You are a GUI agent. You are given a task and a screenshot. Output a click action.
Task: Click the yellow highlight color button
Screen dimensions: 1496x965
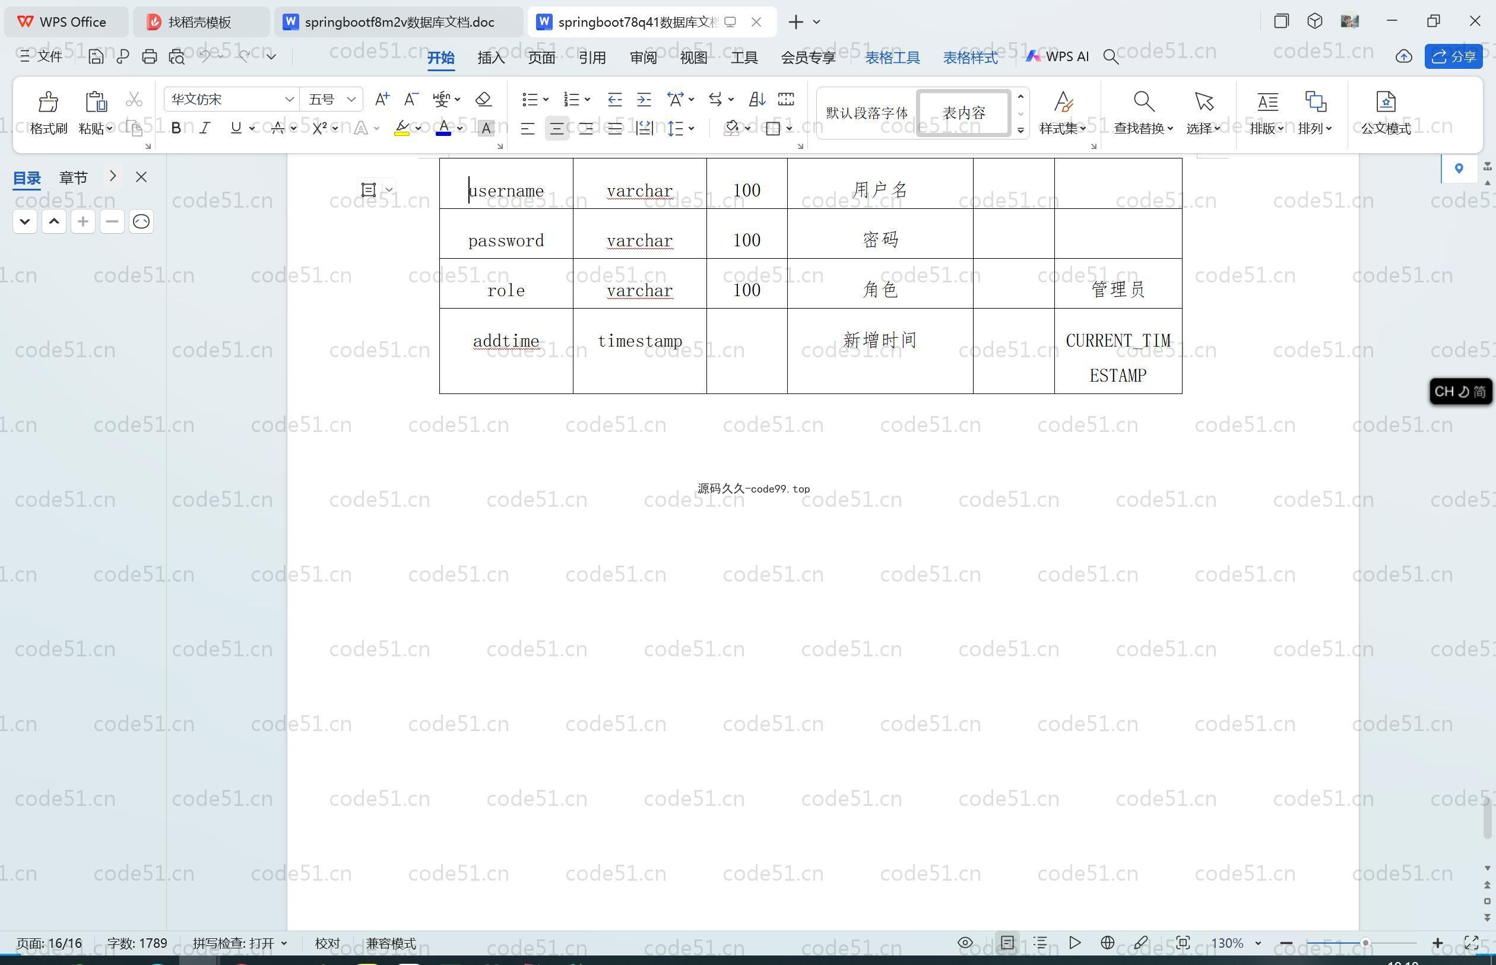pos(402,128)
